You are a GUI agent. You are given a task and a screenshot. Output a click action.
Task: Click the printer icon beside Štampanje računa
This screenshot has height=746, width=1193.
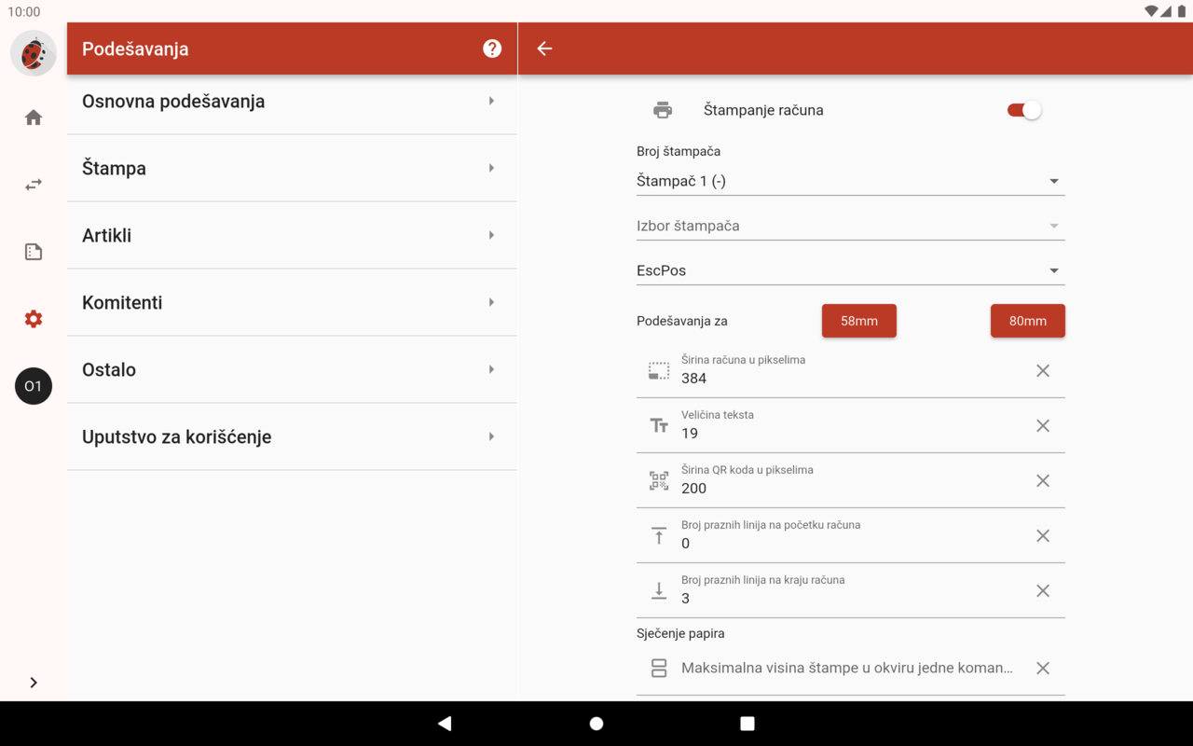click(663, 110)
